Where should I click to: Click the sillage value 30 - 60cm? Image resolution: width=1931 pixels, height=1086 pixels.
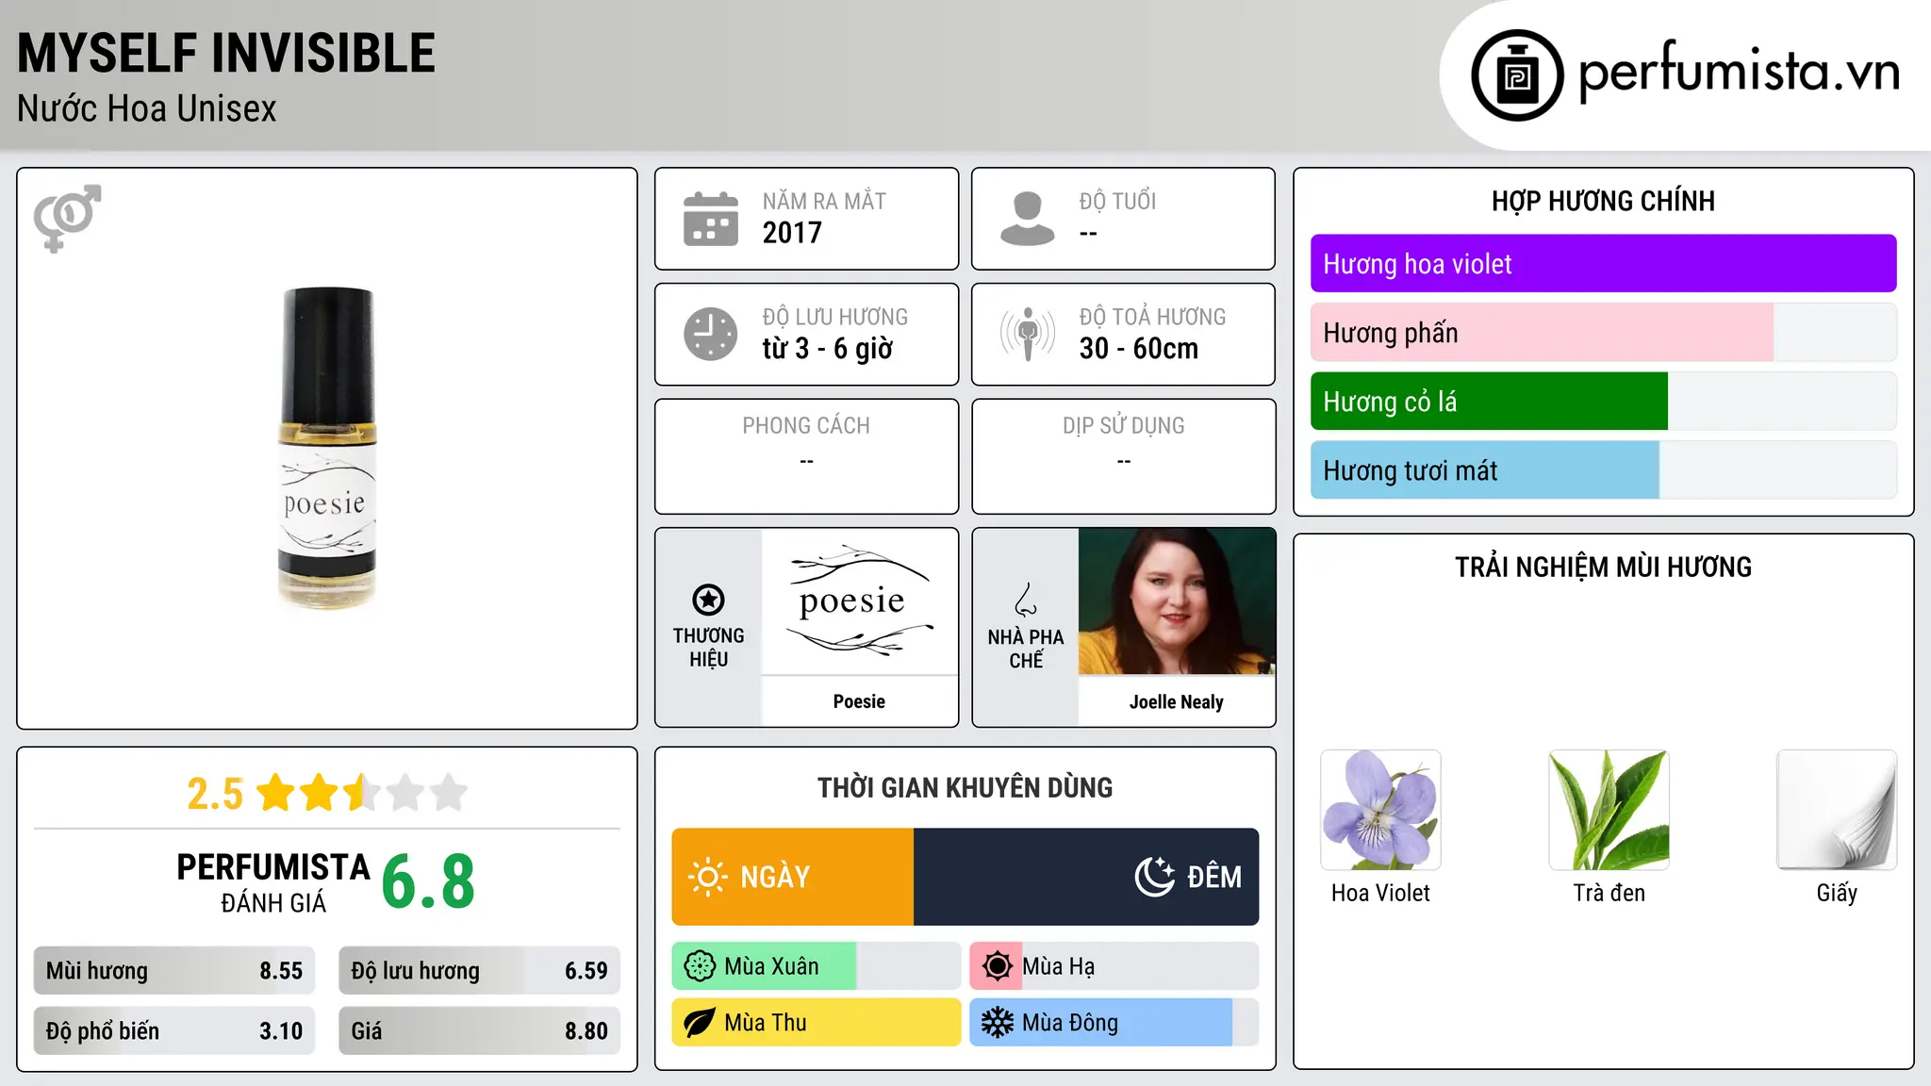1139,349
